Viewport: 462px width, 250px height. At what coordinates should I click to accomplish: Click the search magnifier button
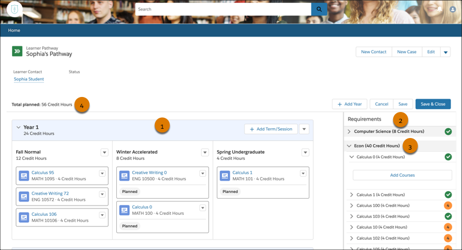(x=319, y=9)
